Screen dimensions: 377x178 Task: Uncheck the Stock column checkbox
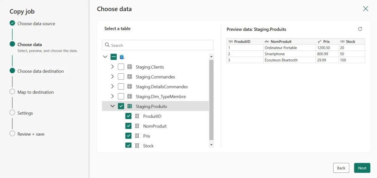(128, 145)
